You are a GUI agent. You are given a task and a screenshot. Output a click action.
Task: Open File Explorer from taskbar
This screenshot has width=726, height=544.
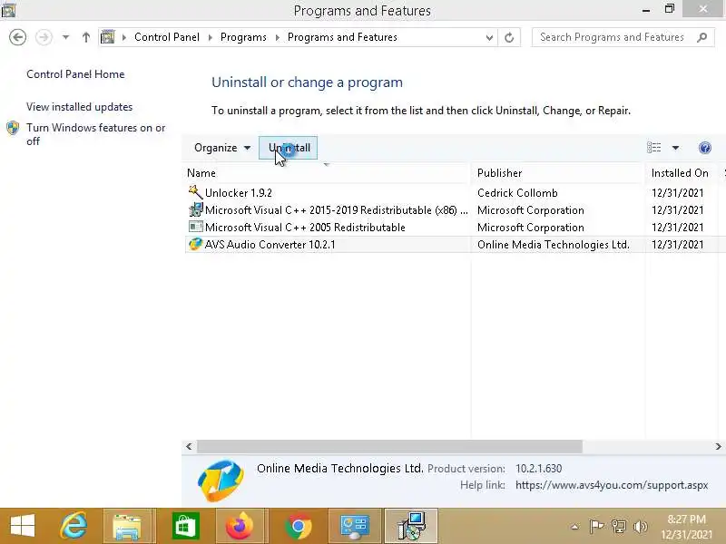click(x=126, y=526)
